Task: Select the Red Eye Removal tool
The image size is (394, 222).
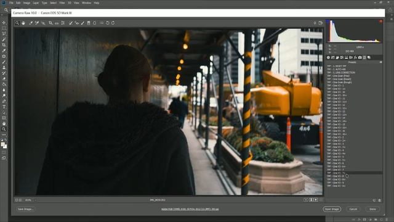Action: (x=76, y=23)
